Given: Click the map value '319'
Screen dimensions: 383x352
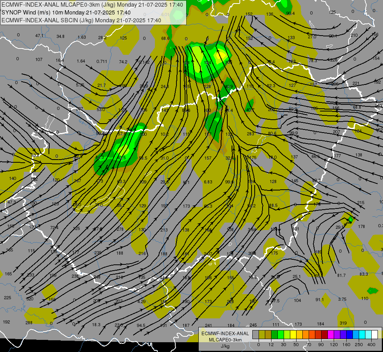Looking at the screenshot, I should tap(343, 323).
